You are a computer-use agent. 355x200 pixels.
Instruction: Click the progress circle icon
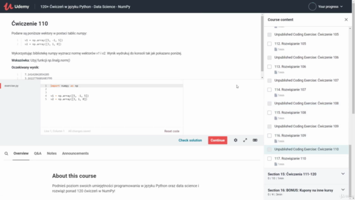[x=312, y=7]
